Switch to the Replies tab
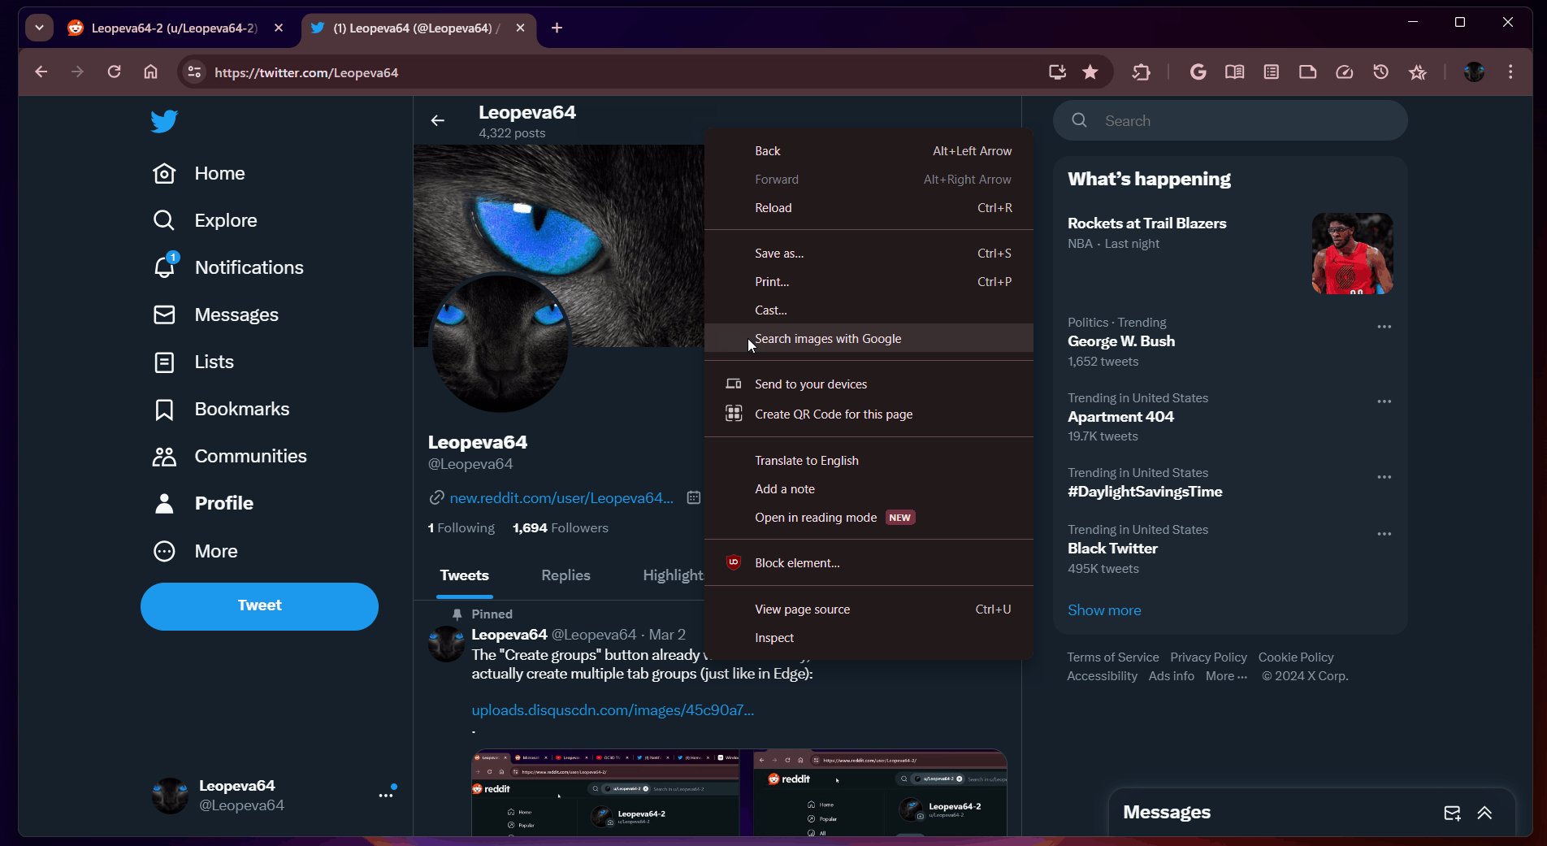1547x846 pixels. 565,575
